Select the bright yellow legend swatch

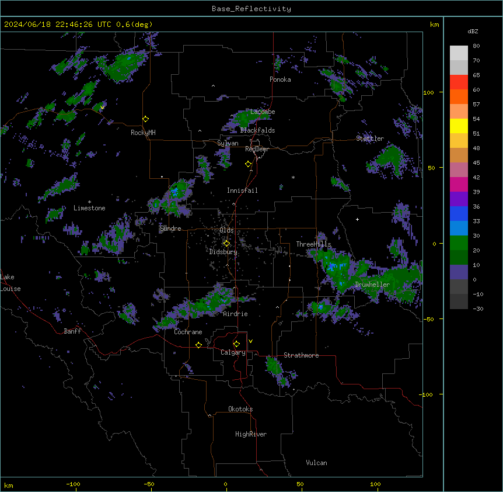[459, 126]
